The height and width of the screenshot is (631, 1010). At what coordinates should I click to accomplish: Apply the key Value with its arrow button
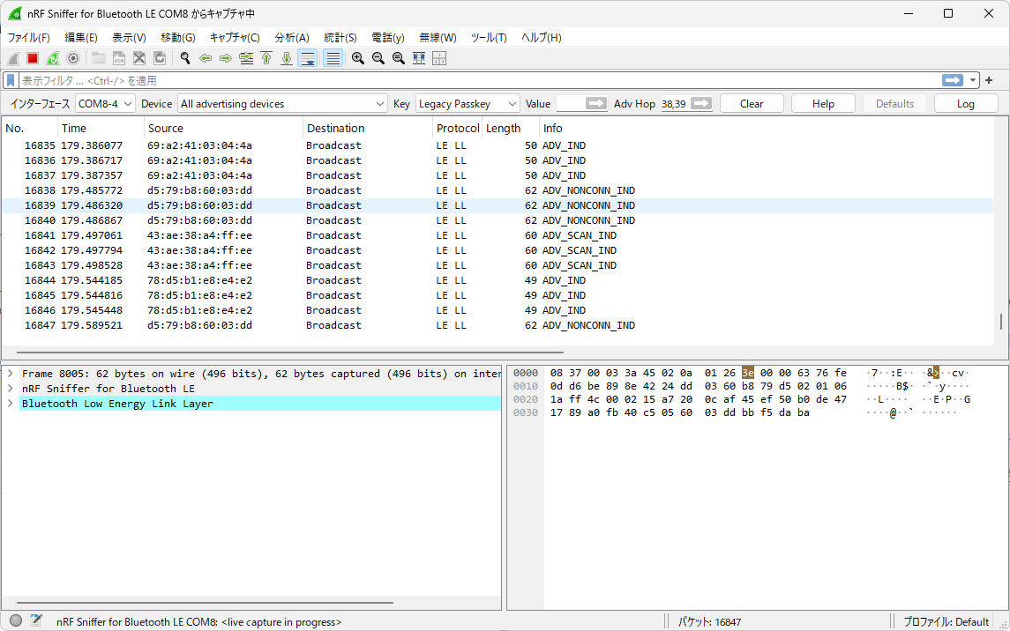pos(596,104)
